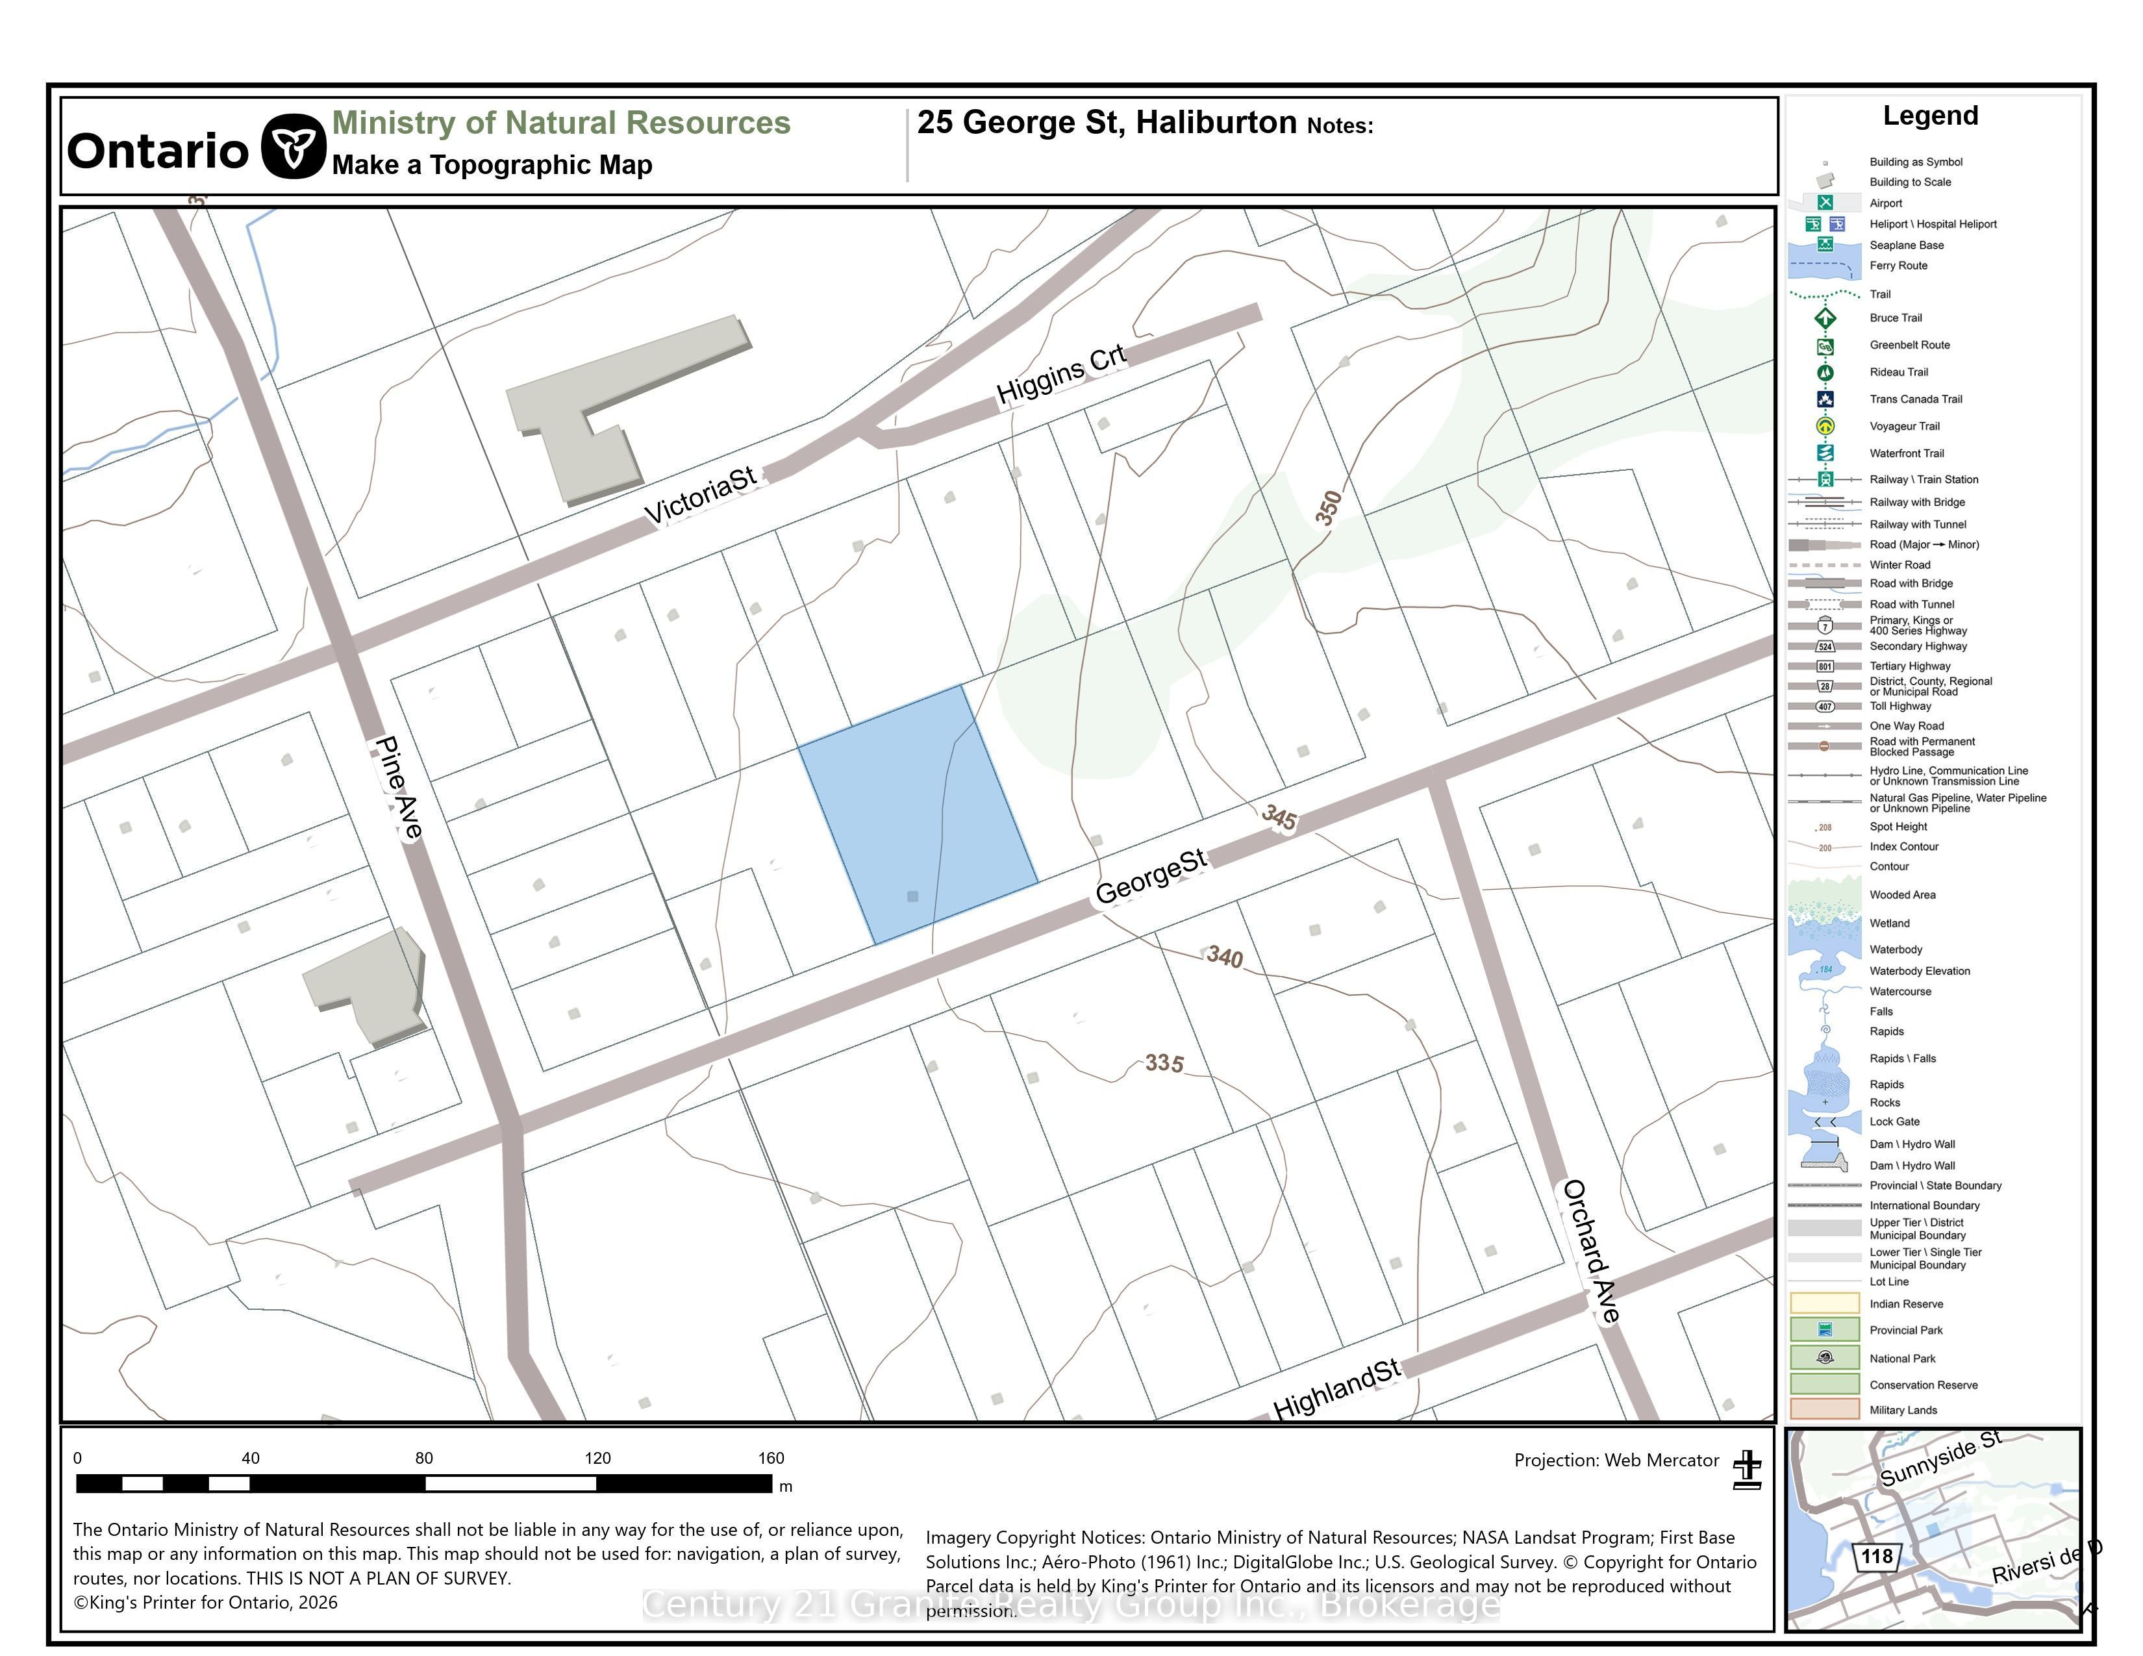
Task: Click the Indian Reserve yellow swatch
Action: pyautogui.click(x=1825, y=1303)
